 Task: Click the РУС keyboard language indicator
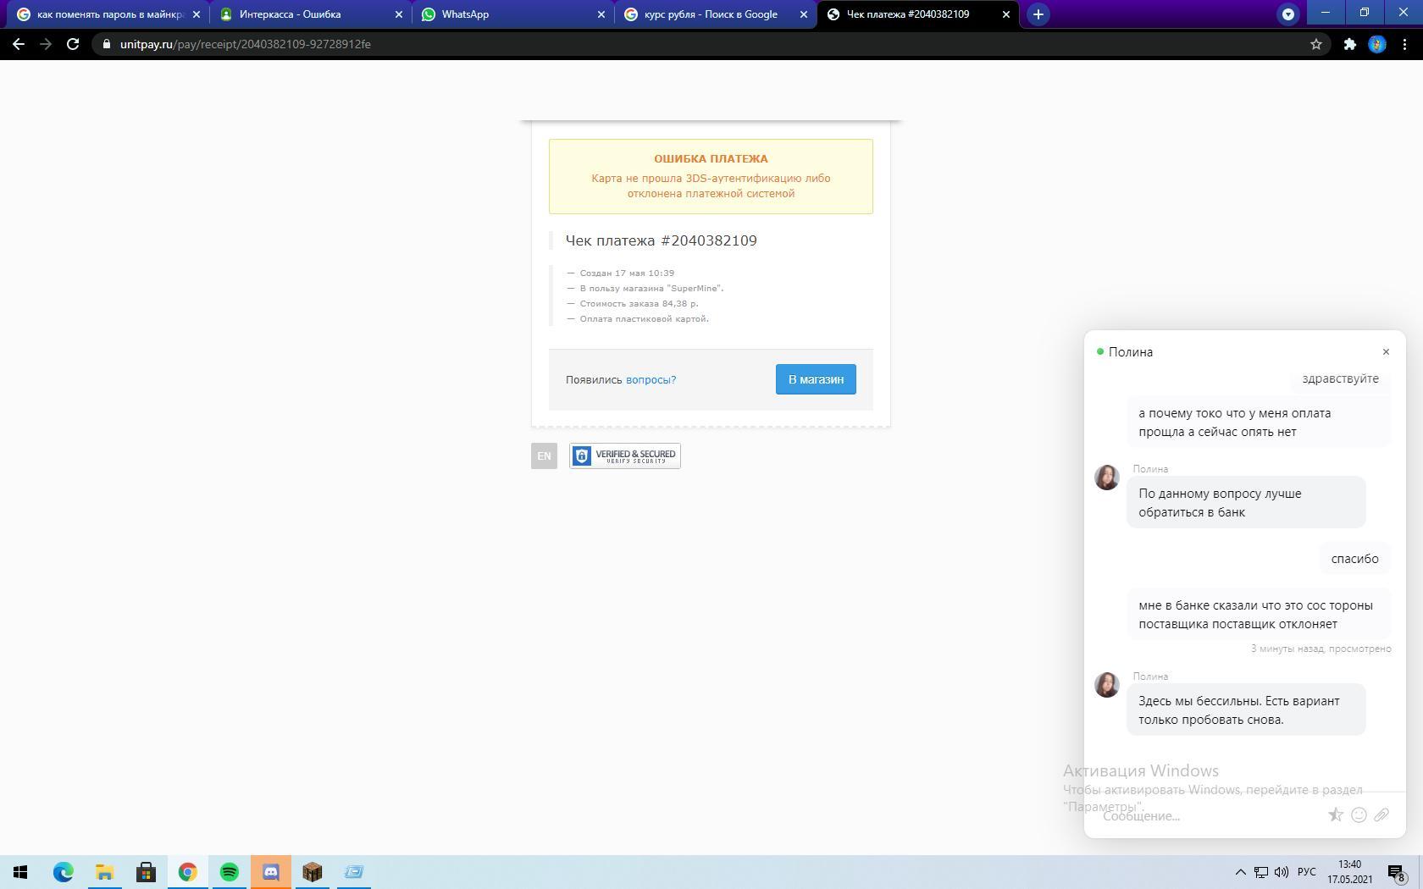click(x=1306, y=871)
